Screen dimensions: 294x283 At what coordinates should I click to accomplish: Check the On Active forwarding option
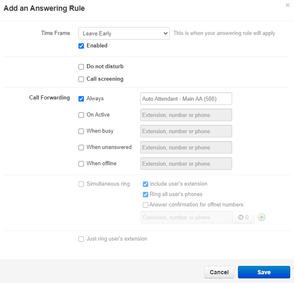click(x=81, y=115)
